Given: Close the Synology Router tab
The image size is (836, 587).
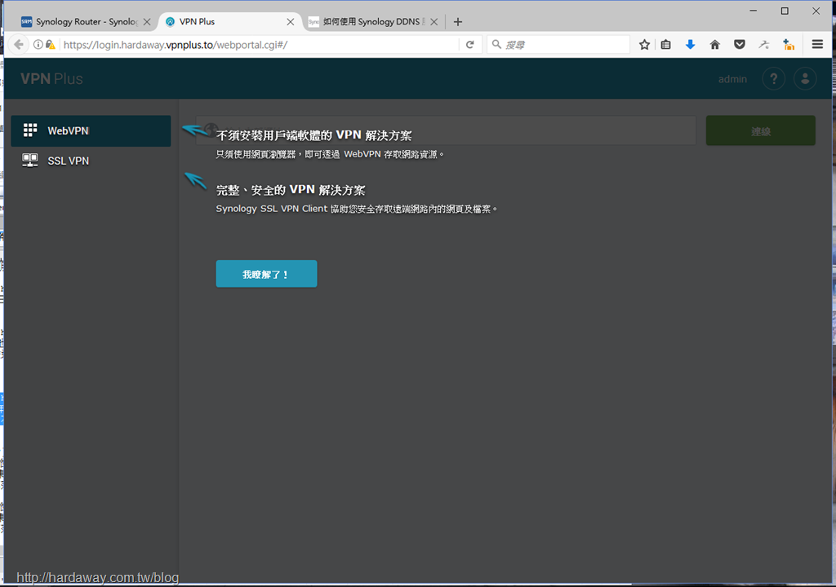Looking at the screenshot, I should 147,22.
